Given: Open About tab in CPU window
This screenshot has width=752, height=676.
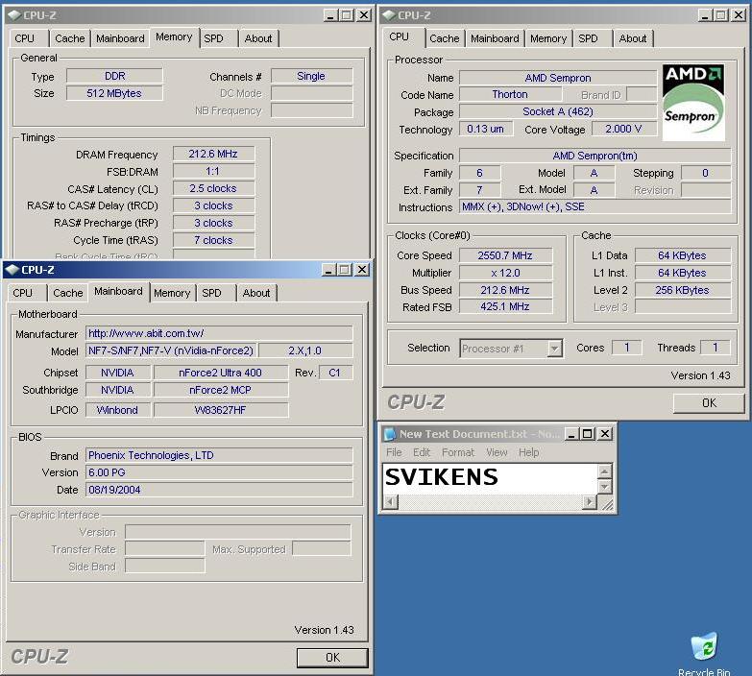Looking at the screenshot, I should pos(633,38).
